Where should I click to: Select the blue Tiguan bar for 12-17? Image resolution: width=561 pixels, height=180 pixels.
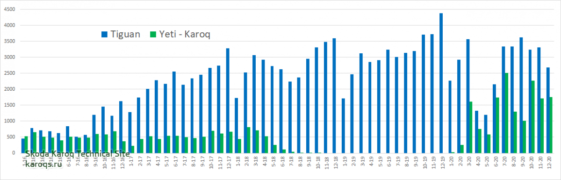click(x=228, y=101)
